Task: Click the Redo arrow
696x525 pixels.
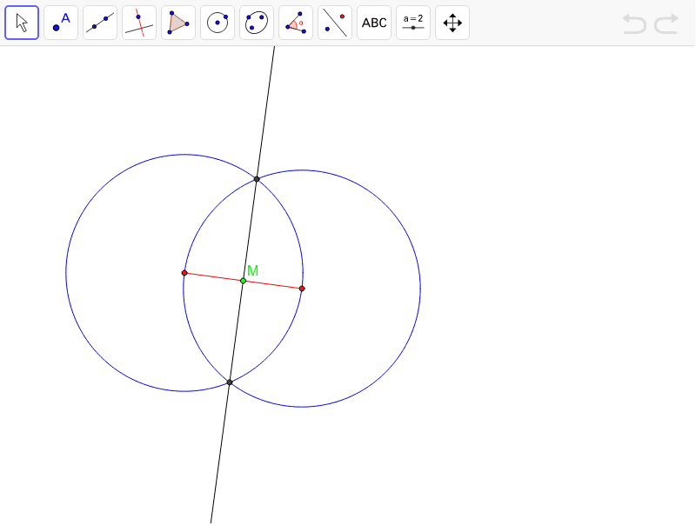Action: pyautogui.click(x=666, y=23)
